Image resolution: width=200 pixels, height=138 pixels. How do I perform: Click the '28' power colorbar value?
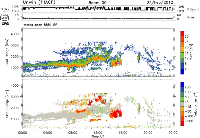(x=186, y=36)
